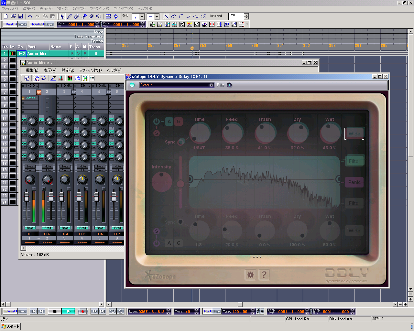The image size is (414, 331).
Task: Select the eraser tool
Action: pos(77,16)
